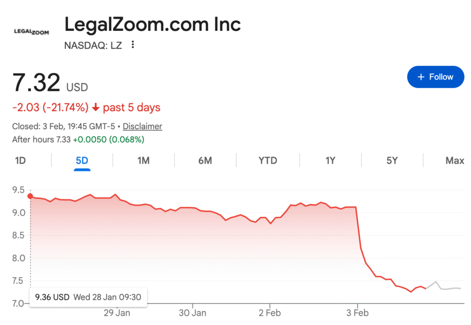
Task: Click the 2 Feb date label on axis
Action: [270, 313]
